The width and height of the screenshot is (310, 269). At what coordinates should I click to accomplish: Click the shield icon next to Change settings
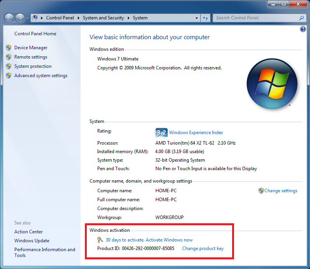[x=261, y=191]
